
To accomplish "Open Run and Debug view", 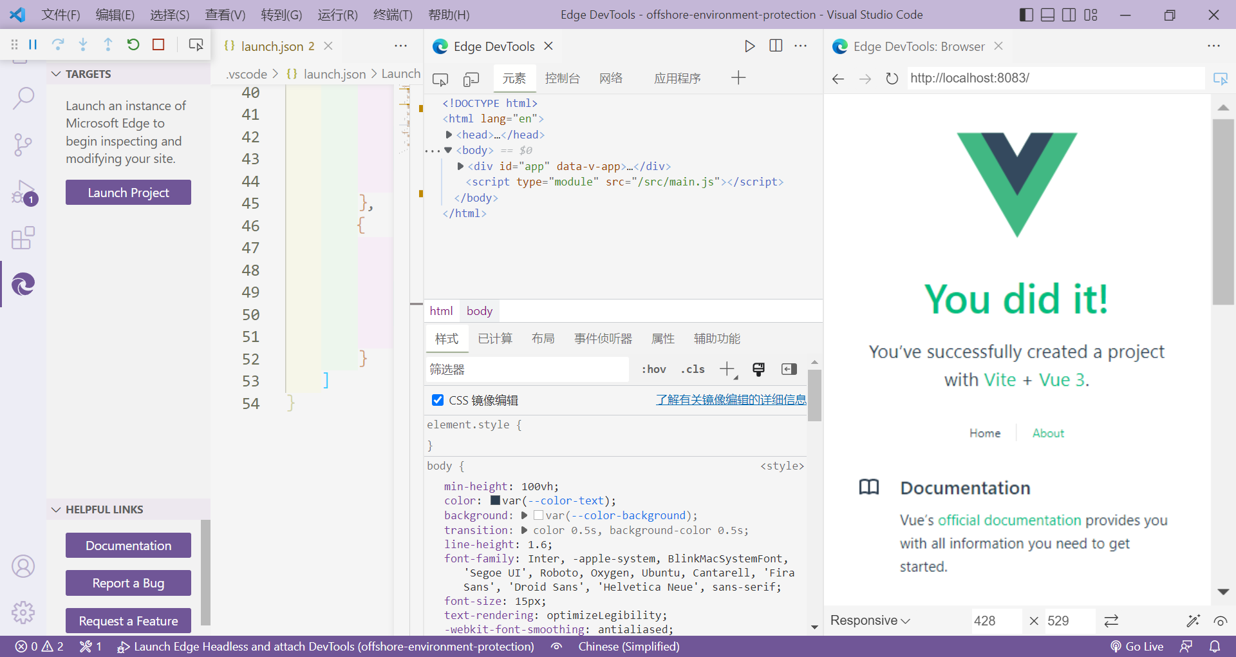I will (23, 192).
